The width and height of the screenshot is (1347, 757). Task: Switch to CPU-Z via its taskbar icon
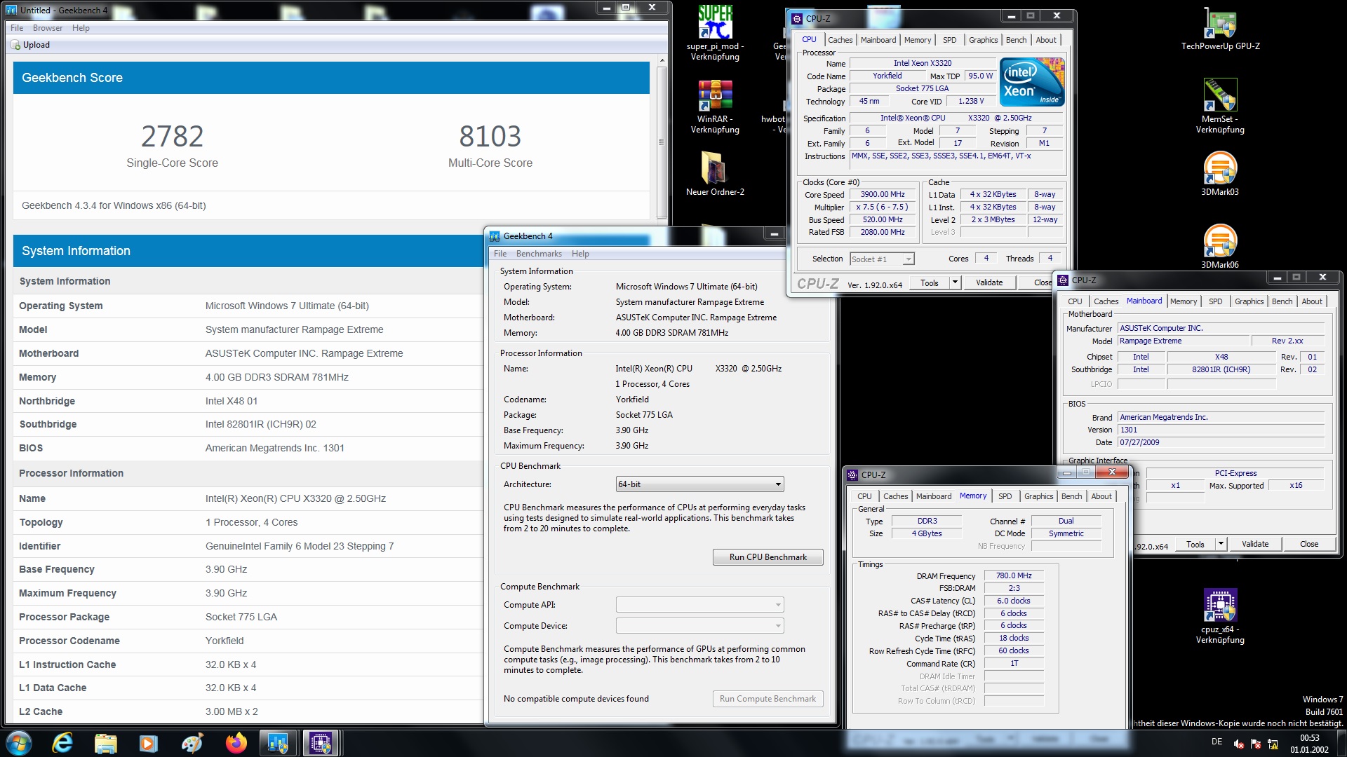(321, 743)
